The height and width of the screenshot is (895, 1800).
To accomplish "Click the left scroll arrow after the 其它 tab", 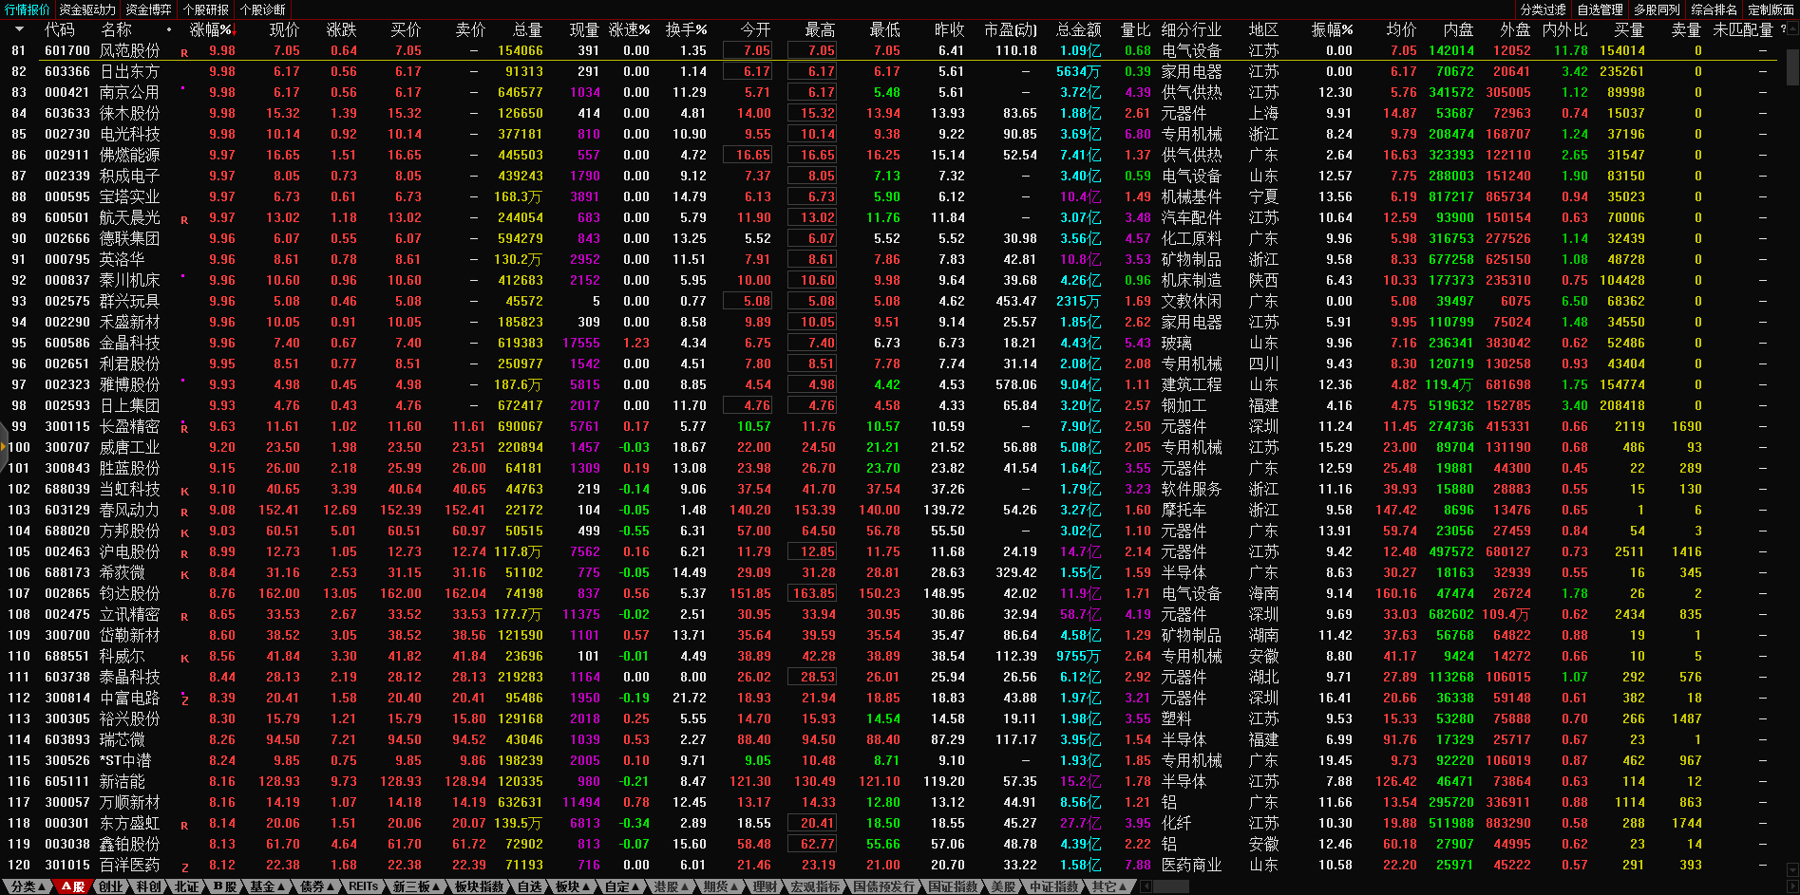I will (1146, 886).
